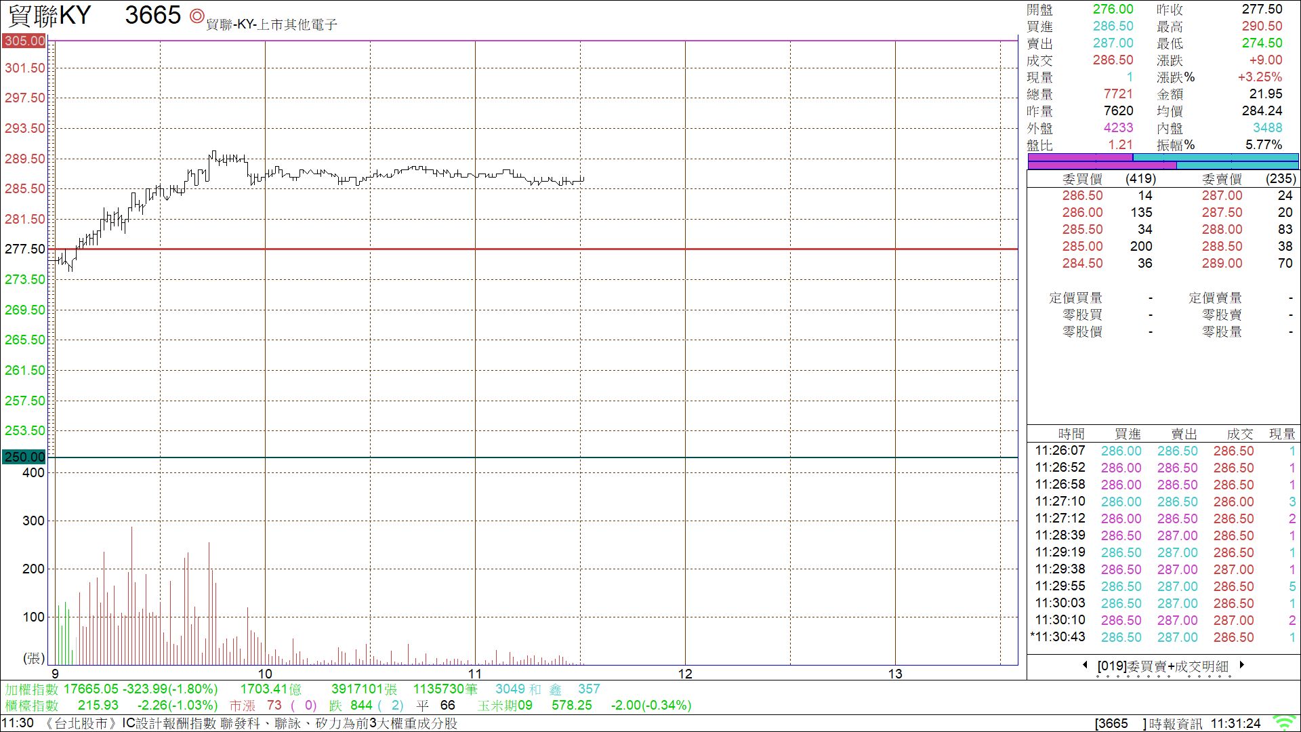Click the best ask price 287.00 in 委賣價

(x=1222, y=196)
